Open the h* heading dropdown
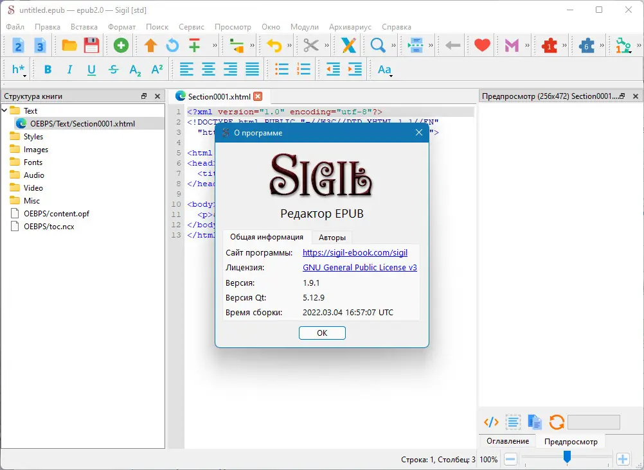 coord(19,70)
